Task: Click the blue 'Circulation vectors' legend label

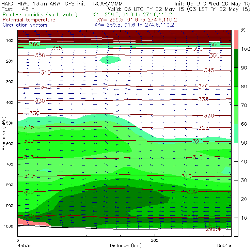Action: [x=25, y=25]
